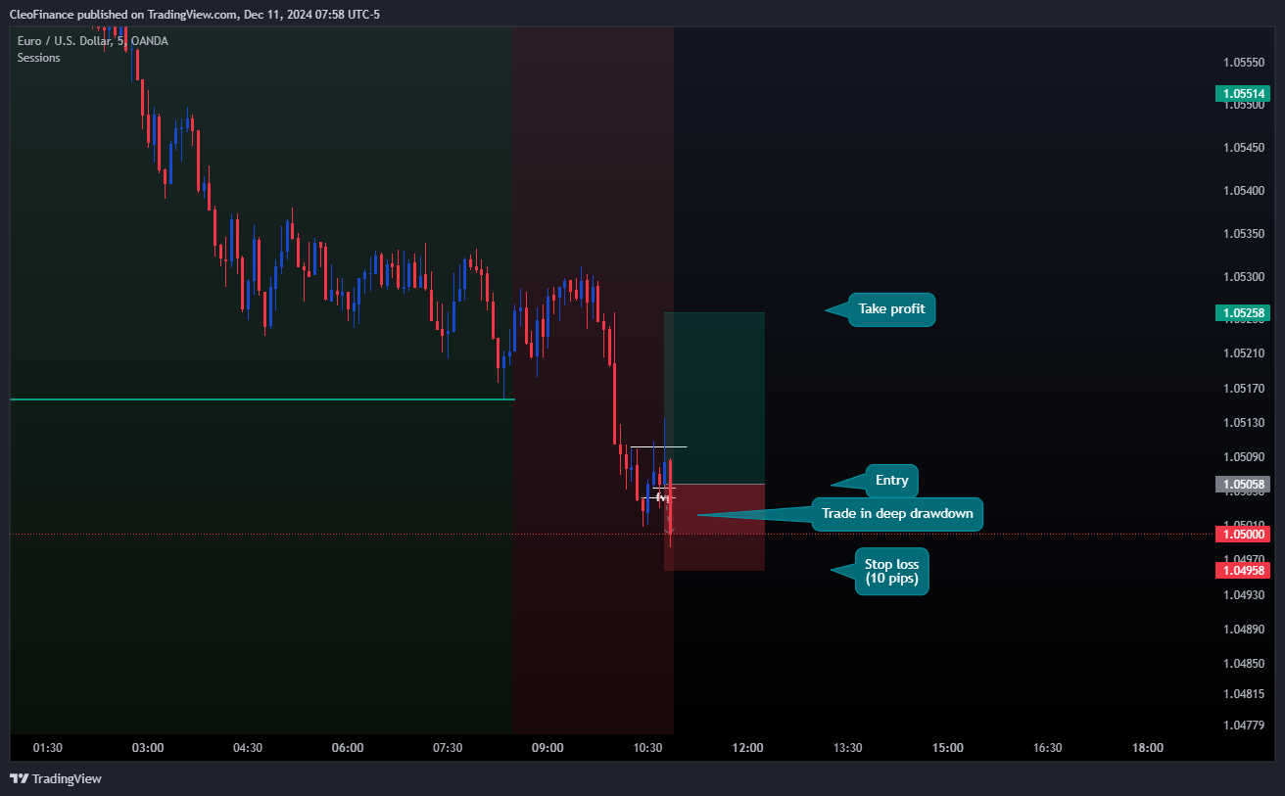Image resolution: width=1285 pixels, height=796 pixels.
Task: Click the 'Euro / U.S. Dollar, 5, OANDA' title
Action: pos(93,41)
